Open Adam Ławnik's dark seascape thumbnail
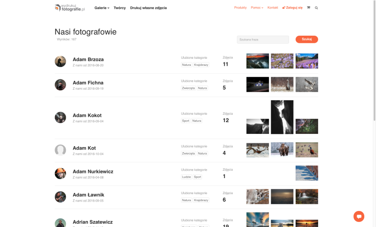 [x=282, y=196]
